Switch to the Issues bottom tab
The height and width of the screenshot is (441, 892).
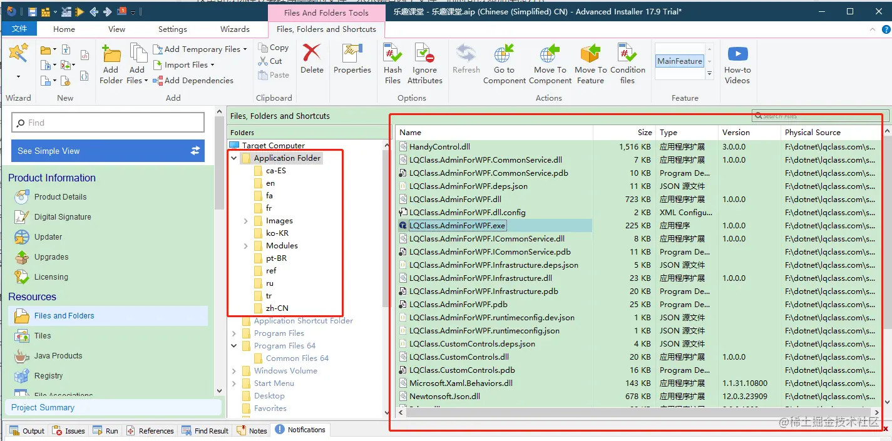(x=68, y=430)
